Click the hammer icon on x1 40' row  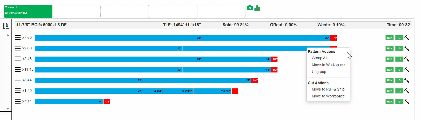pyautogui.click(x=407, y=91)
